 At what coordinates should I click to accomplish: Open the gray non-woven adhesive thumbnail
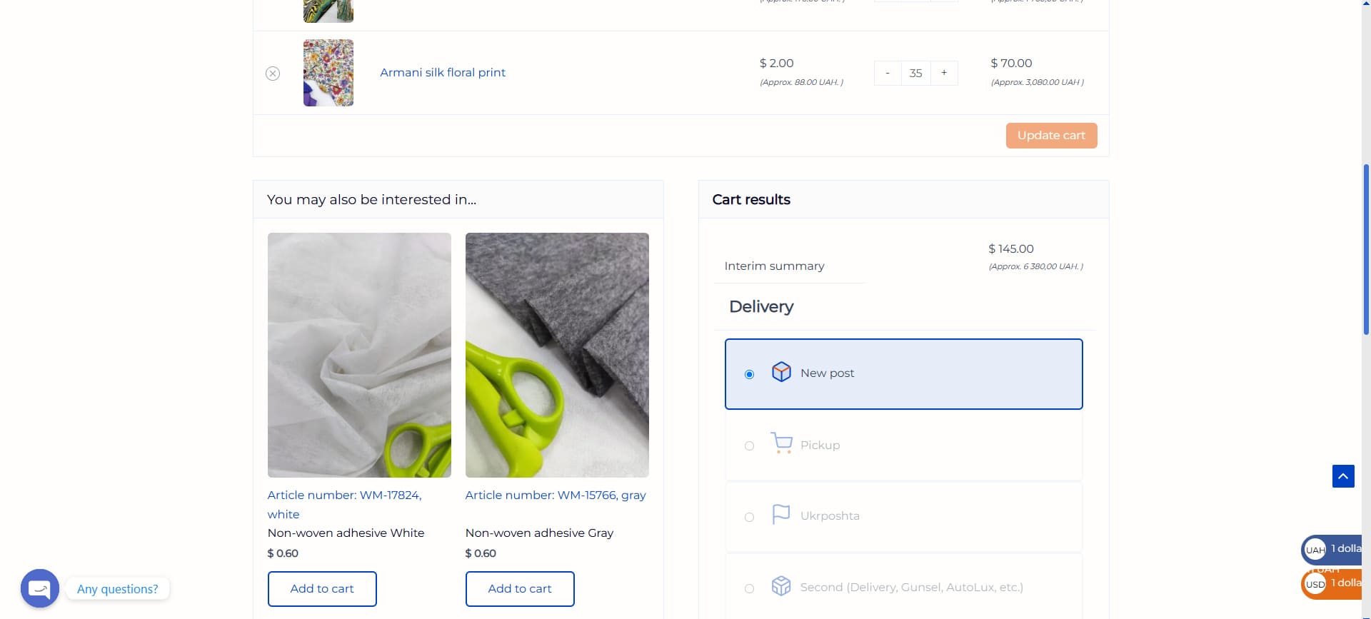click(x=557, y=355)
